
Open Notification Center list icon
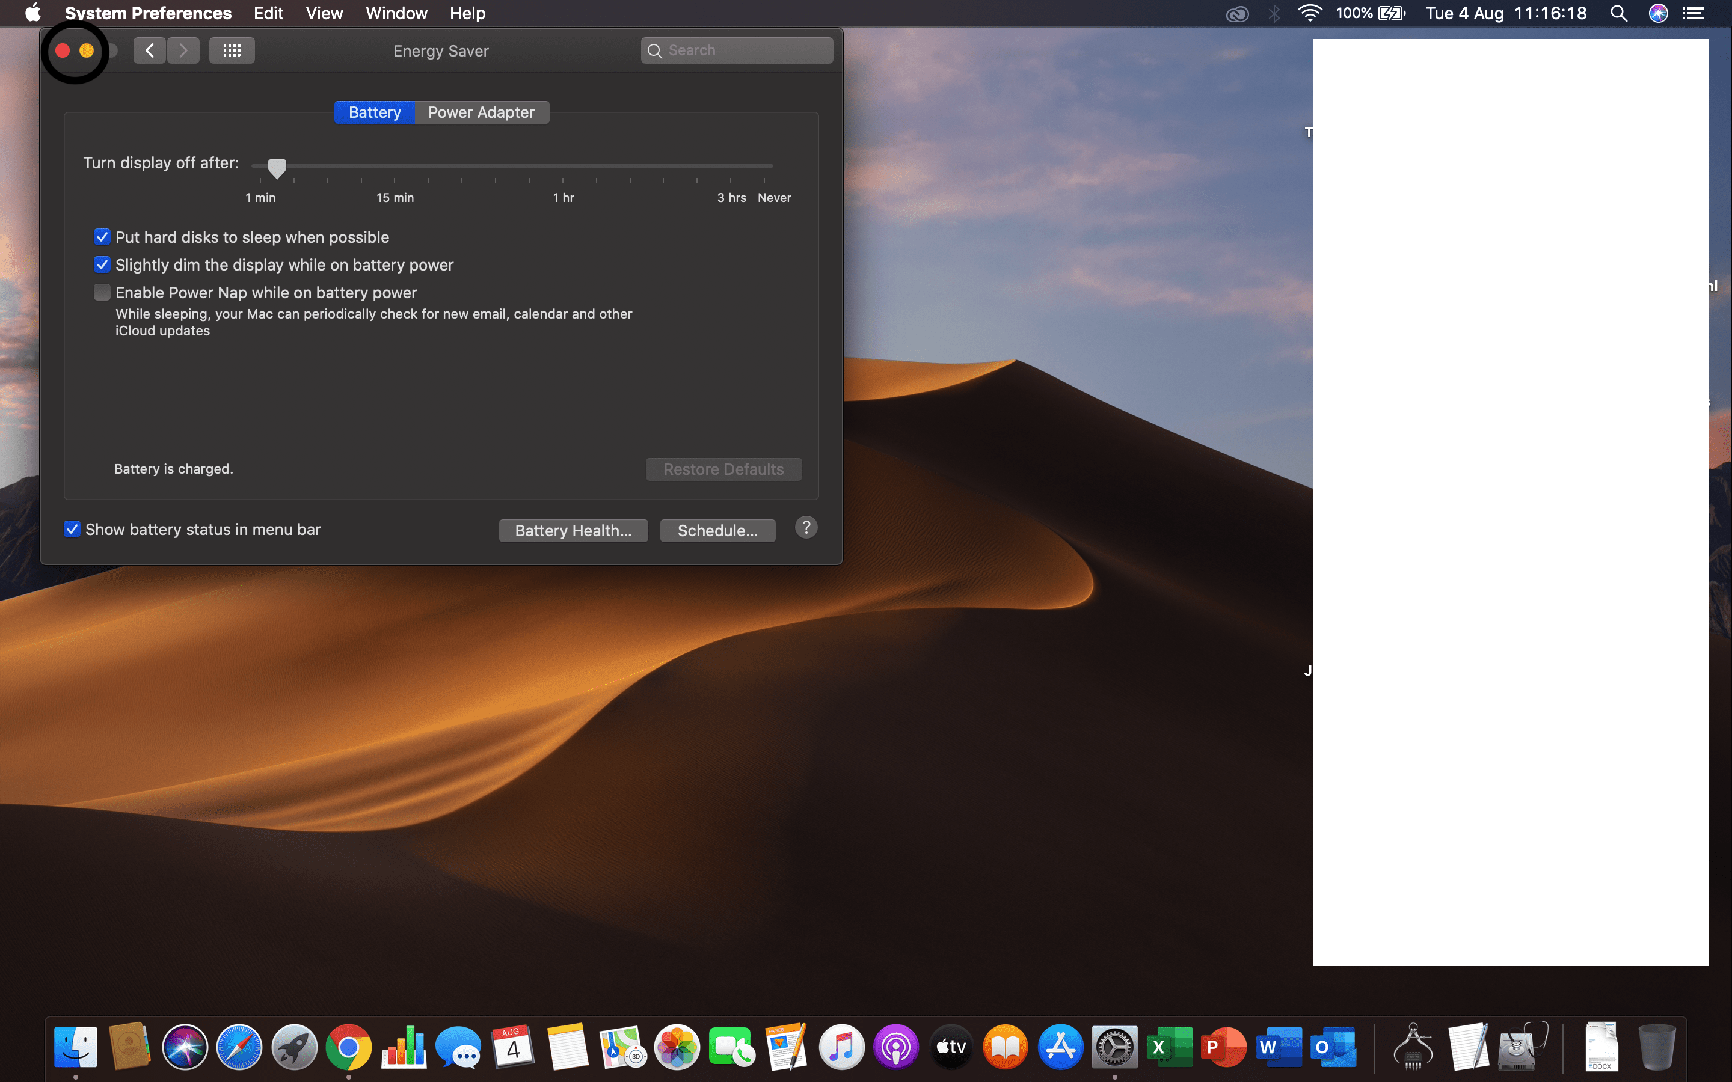(x=1694, y=14)
